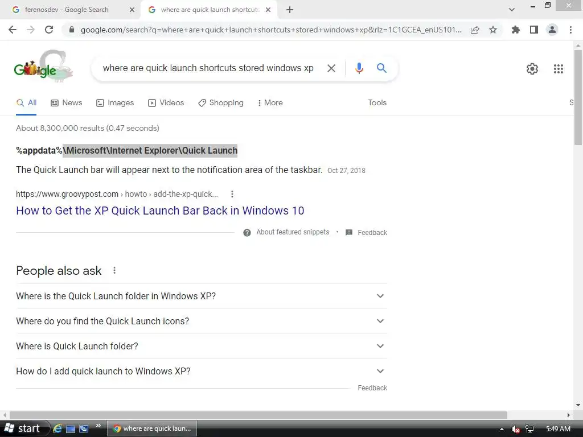Screen dimensions: 583x437
Task: Click the scroll down arrow
Action: 578,405
